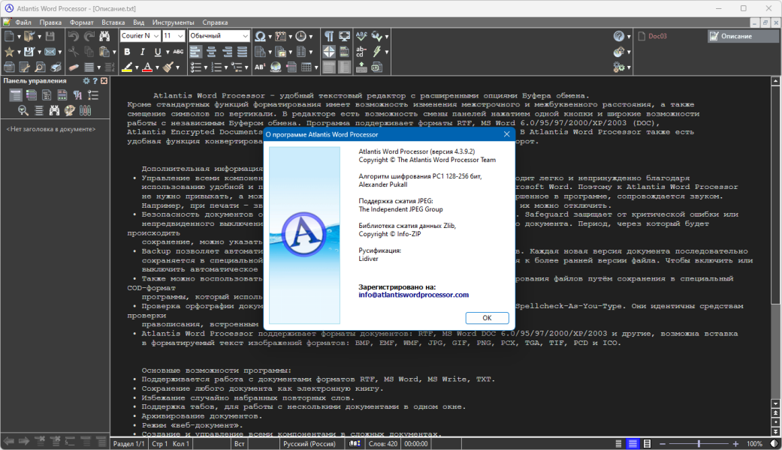Click the Paste clipboard icon
Viewport: 782px width, 450px height.
coord(104,52)
